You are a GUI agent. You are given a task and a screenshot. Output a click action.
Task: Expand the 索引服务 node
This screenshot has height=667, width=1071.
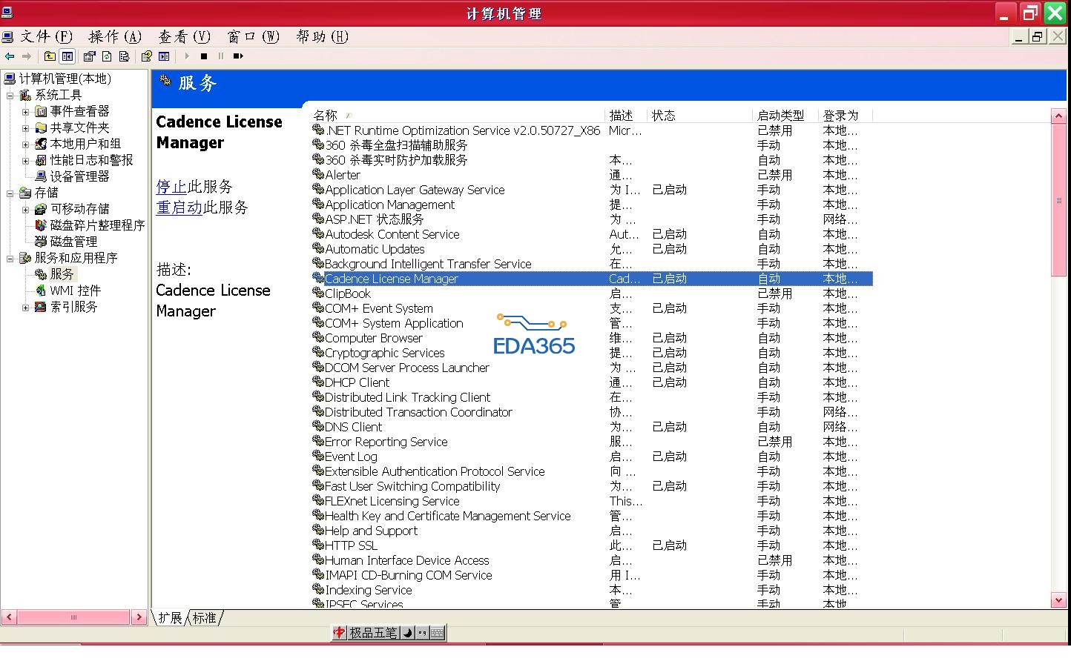26,308
